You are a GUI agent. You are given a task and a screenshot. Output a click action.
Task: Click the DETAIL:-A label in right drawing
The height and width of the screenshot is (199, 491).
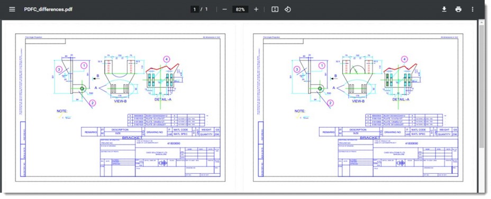[401, 100]
